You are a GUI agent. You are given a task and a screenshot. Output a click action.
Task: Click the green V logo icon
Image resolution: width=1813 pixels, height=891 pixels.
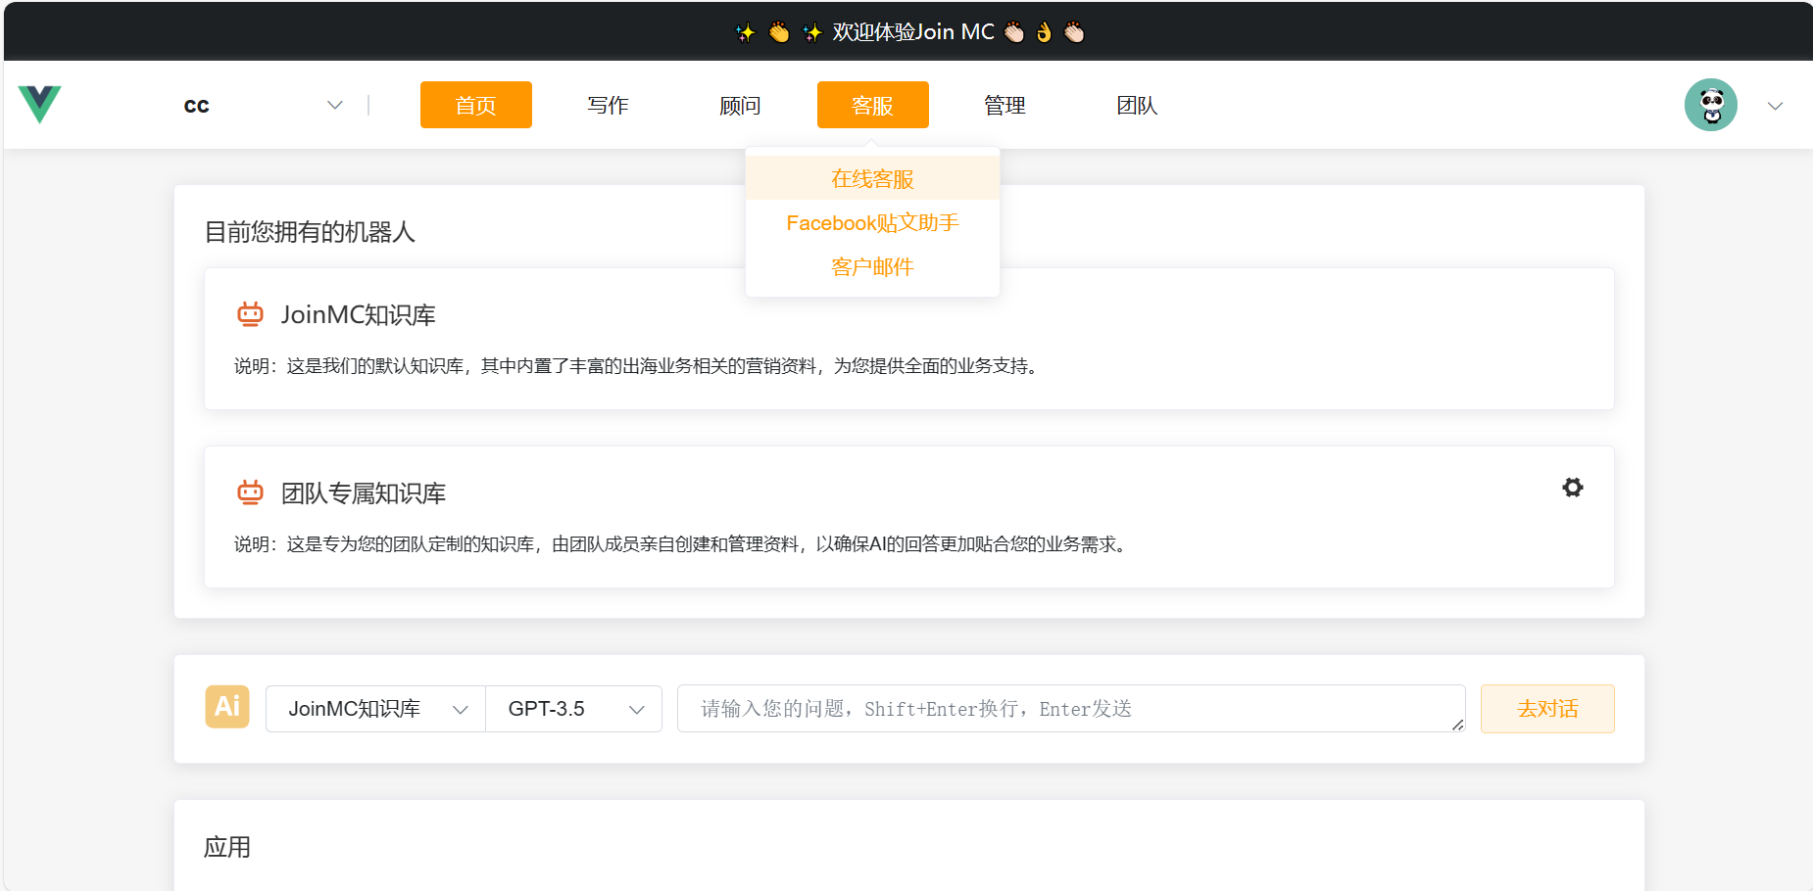[40, 104]
